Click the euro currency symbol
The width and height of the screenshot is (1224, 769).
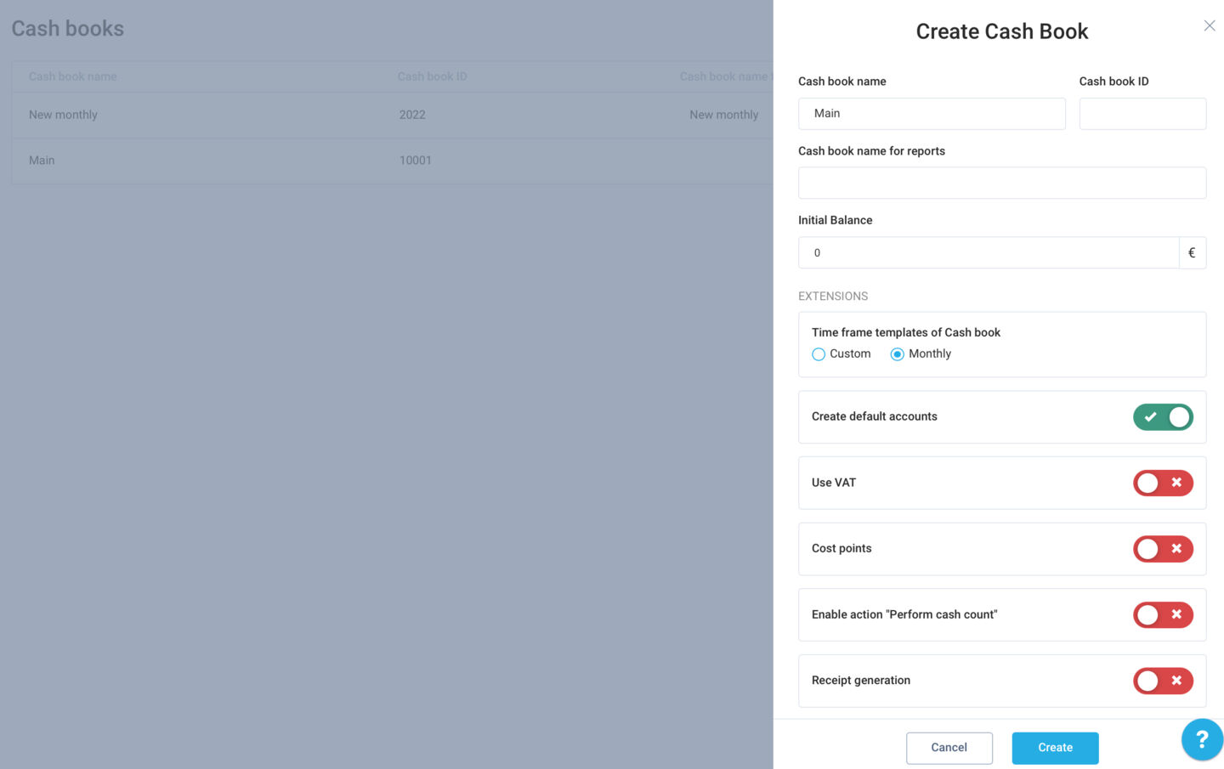click(1192, 252)
